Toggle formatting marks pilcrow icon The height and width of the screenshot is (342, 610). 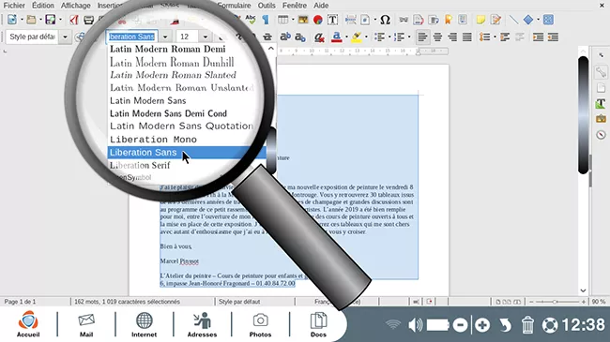[x=266, y=20]
